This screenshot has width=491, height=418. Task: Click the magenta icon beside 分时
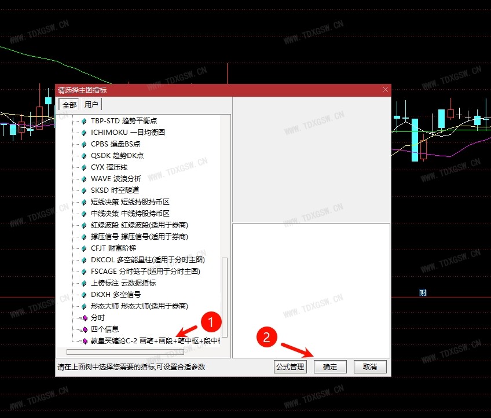(85, 318)
